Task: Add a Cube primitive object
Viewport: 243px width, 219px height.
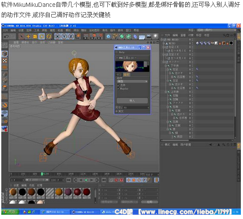Action: (x=109, y=37)
